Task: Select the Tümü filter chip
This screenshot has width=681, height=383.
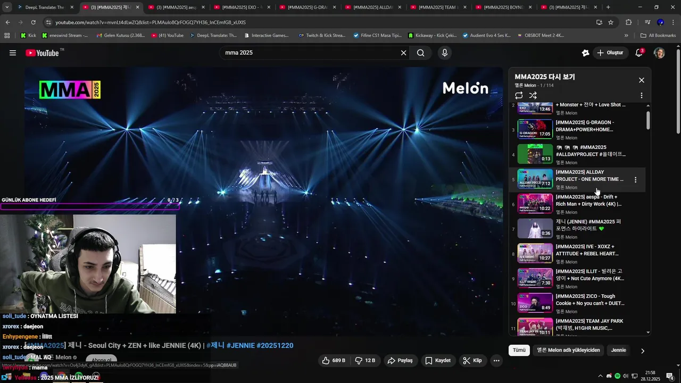Action: tap(519, 350)
